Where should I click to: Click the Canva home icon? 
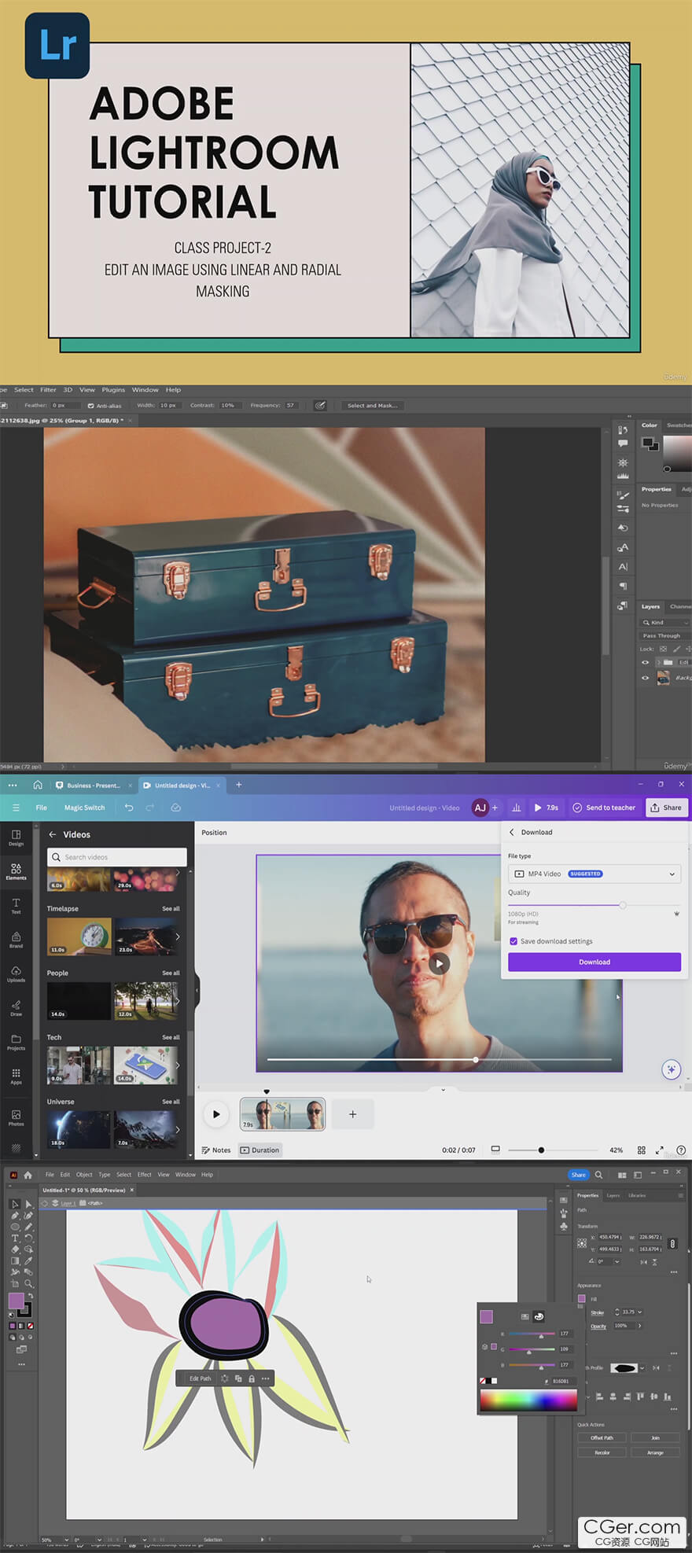[x=38, y=785]
